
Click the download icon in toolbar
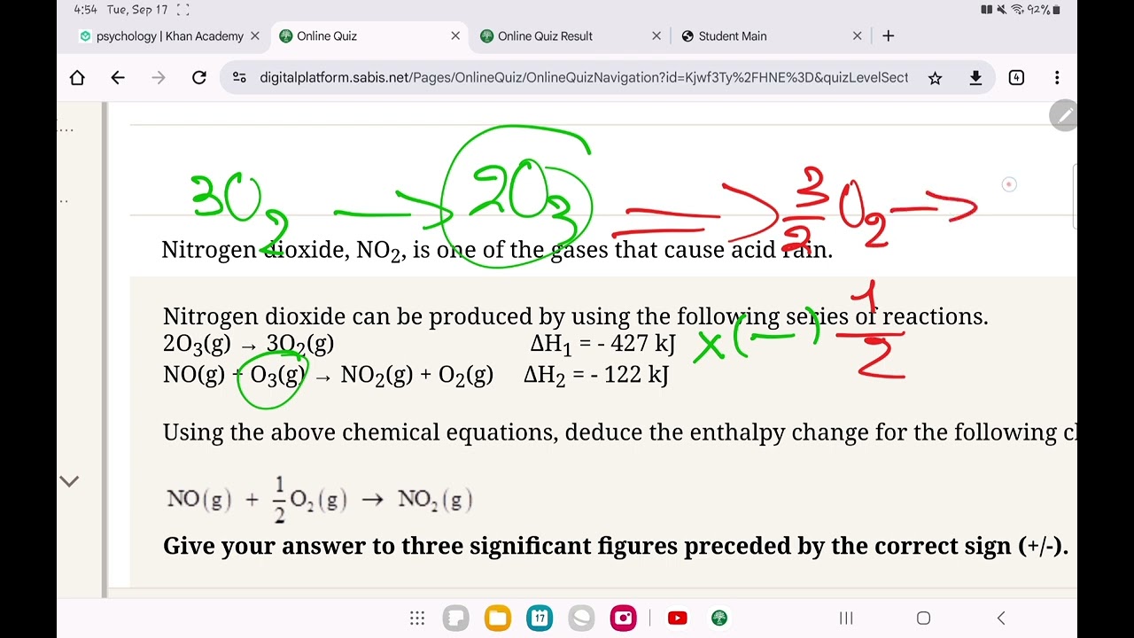(x=975, y=78)
